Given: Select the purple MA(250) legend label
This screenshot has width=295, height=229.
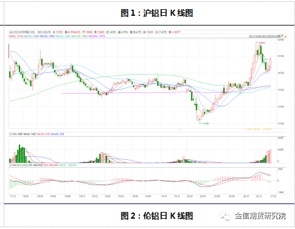Looking at the screenshot, I should (x=97, y=36).
